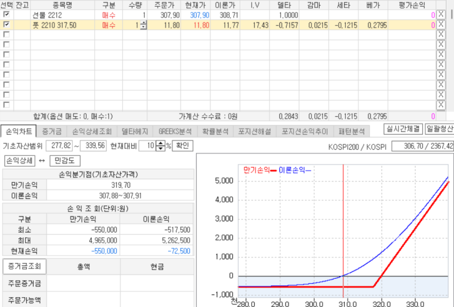Click the 이론손익 chart legend entry
454x307 pixels.
295,170
